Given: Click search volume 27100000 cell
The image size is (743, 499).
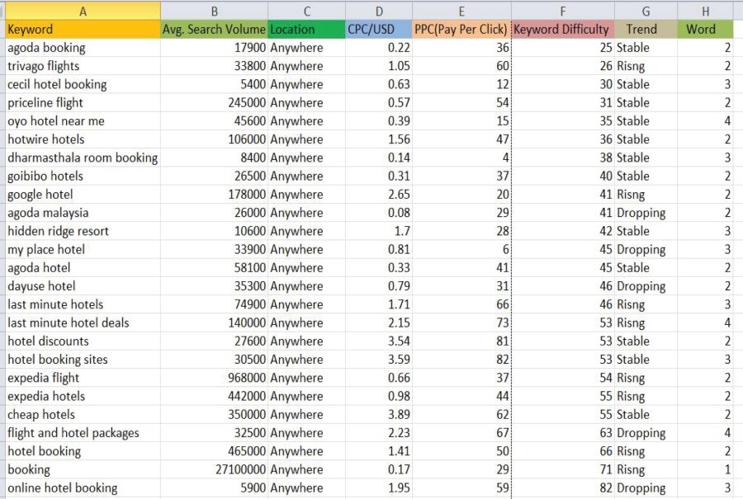Looking at the screenshot, I should tap(214, 469).
